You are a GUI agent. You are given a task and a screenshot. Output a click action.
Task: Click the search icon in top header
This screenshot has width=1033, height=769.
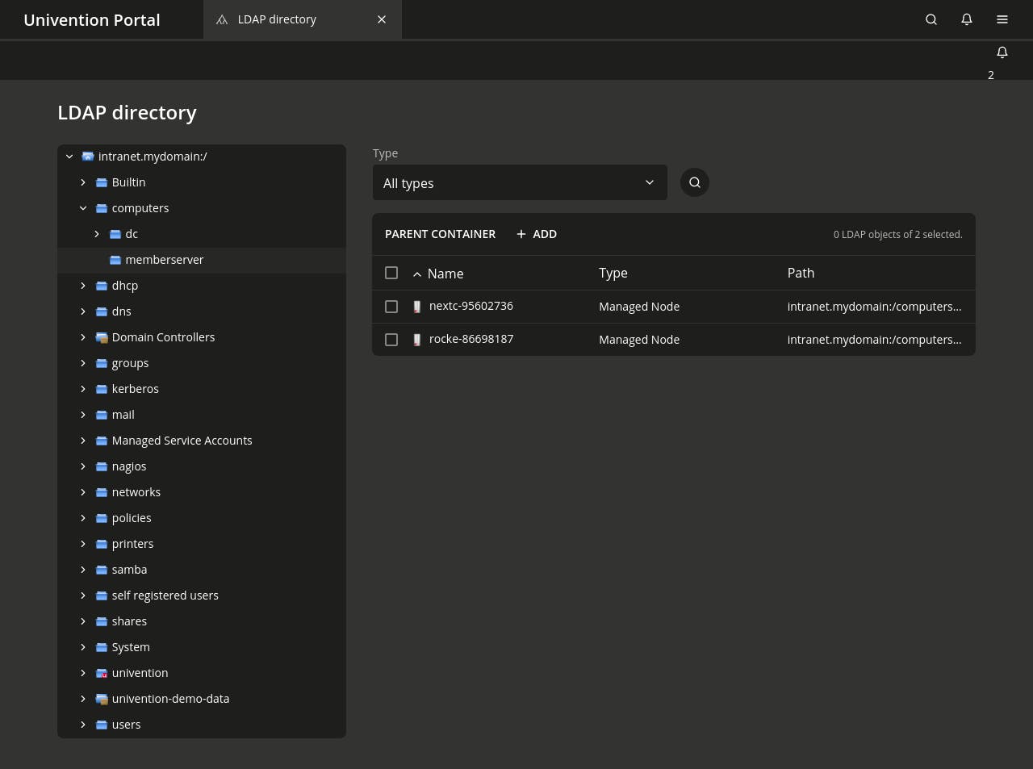click(x=931, y=19)
